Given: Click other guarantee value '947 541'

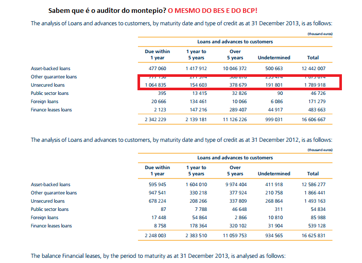Looking at the screenshot, I should coord(158,193).
